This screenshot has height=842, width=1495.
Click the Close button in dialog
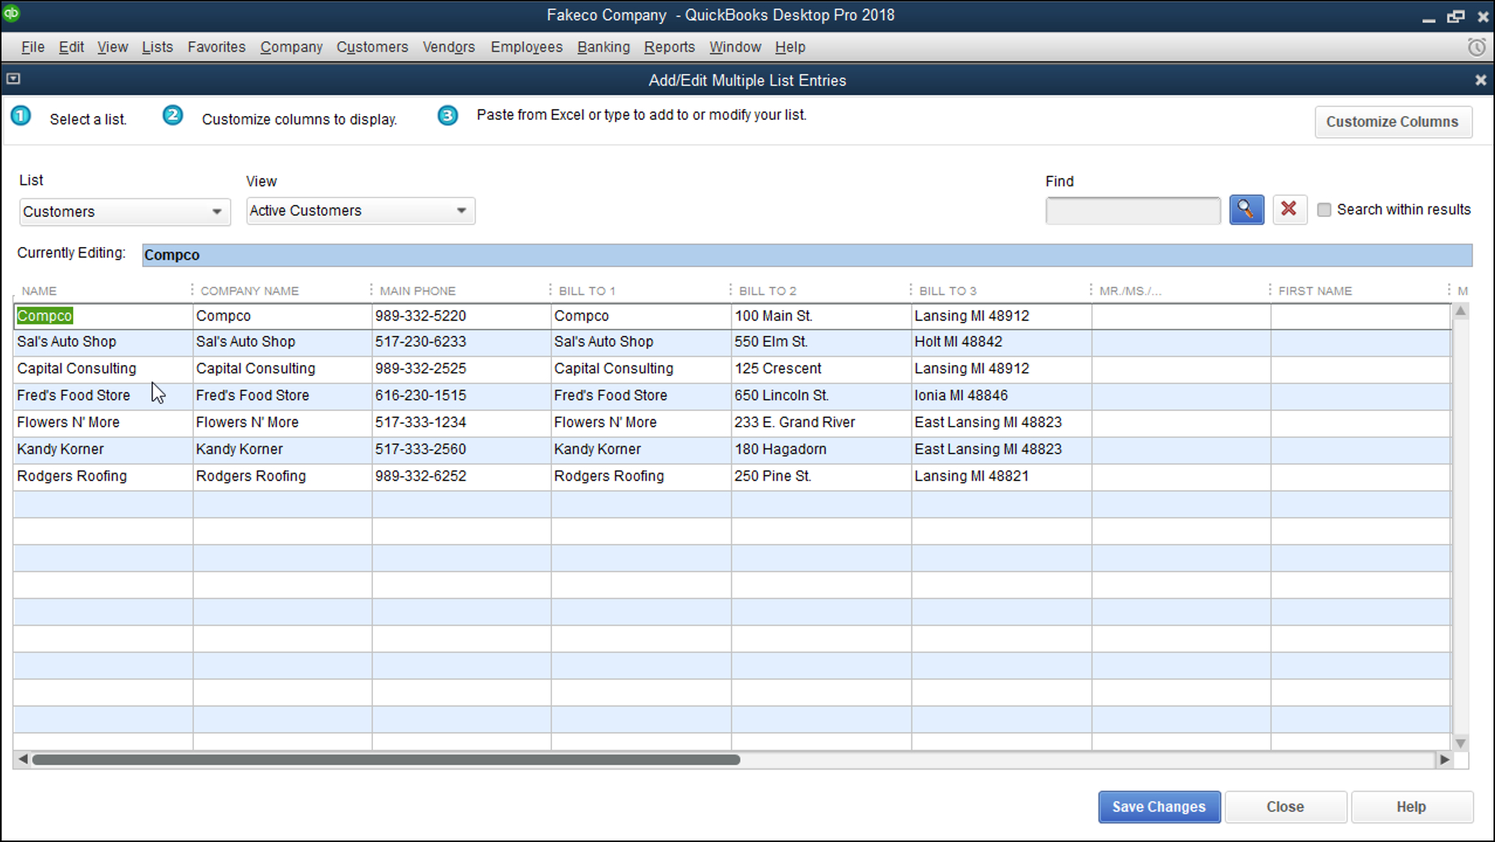click(x=1285, y=806)
